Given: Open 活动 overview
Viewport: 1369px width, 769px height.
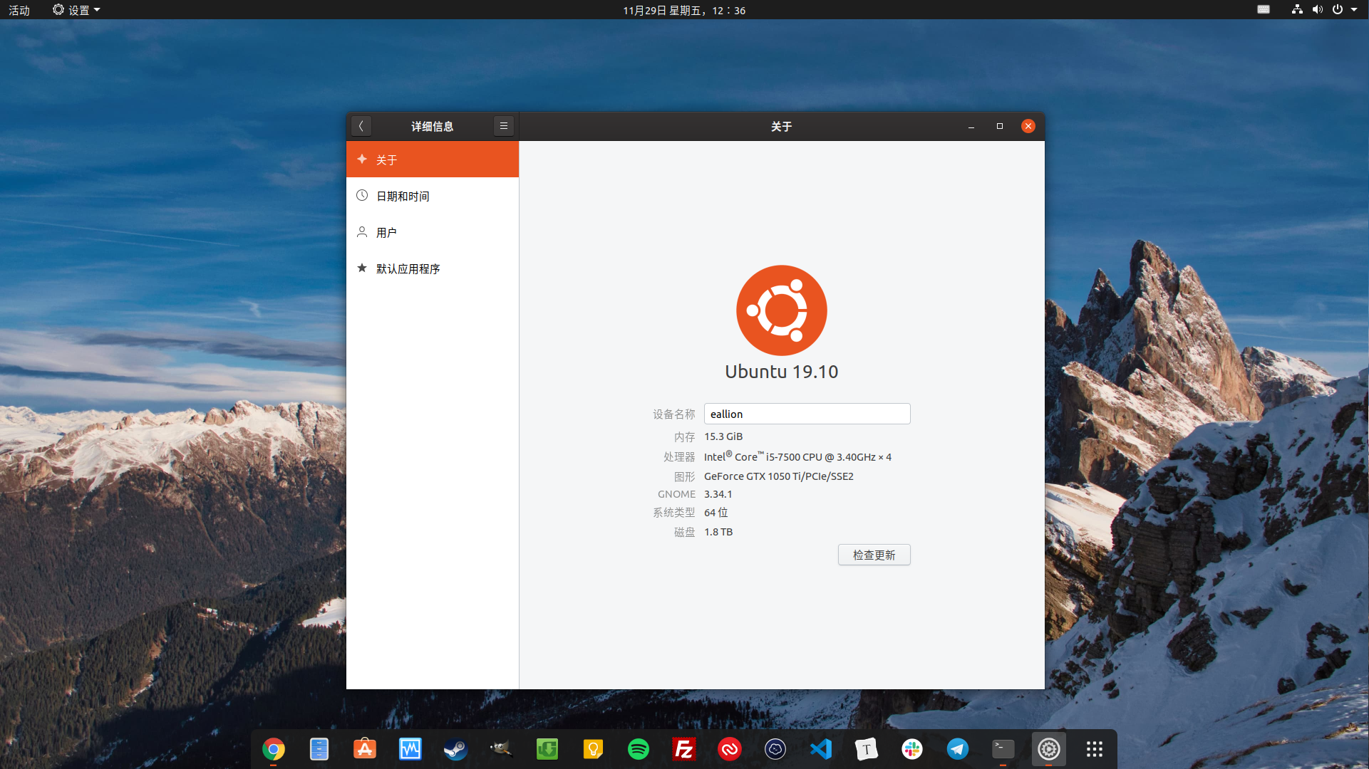Looking at the screenshot, I should tap(19, 10).
